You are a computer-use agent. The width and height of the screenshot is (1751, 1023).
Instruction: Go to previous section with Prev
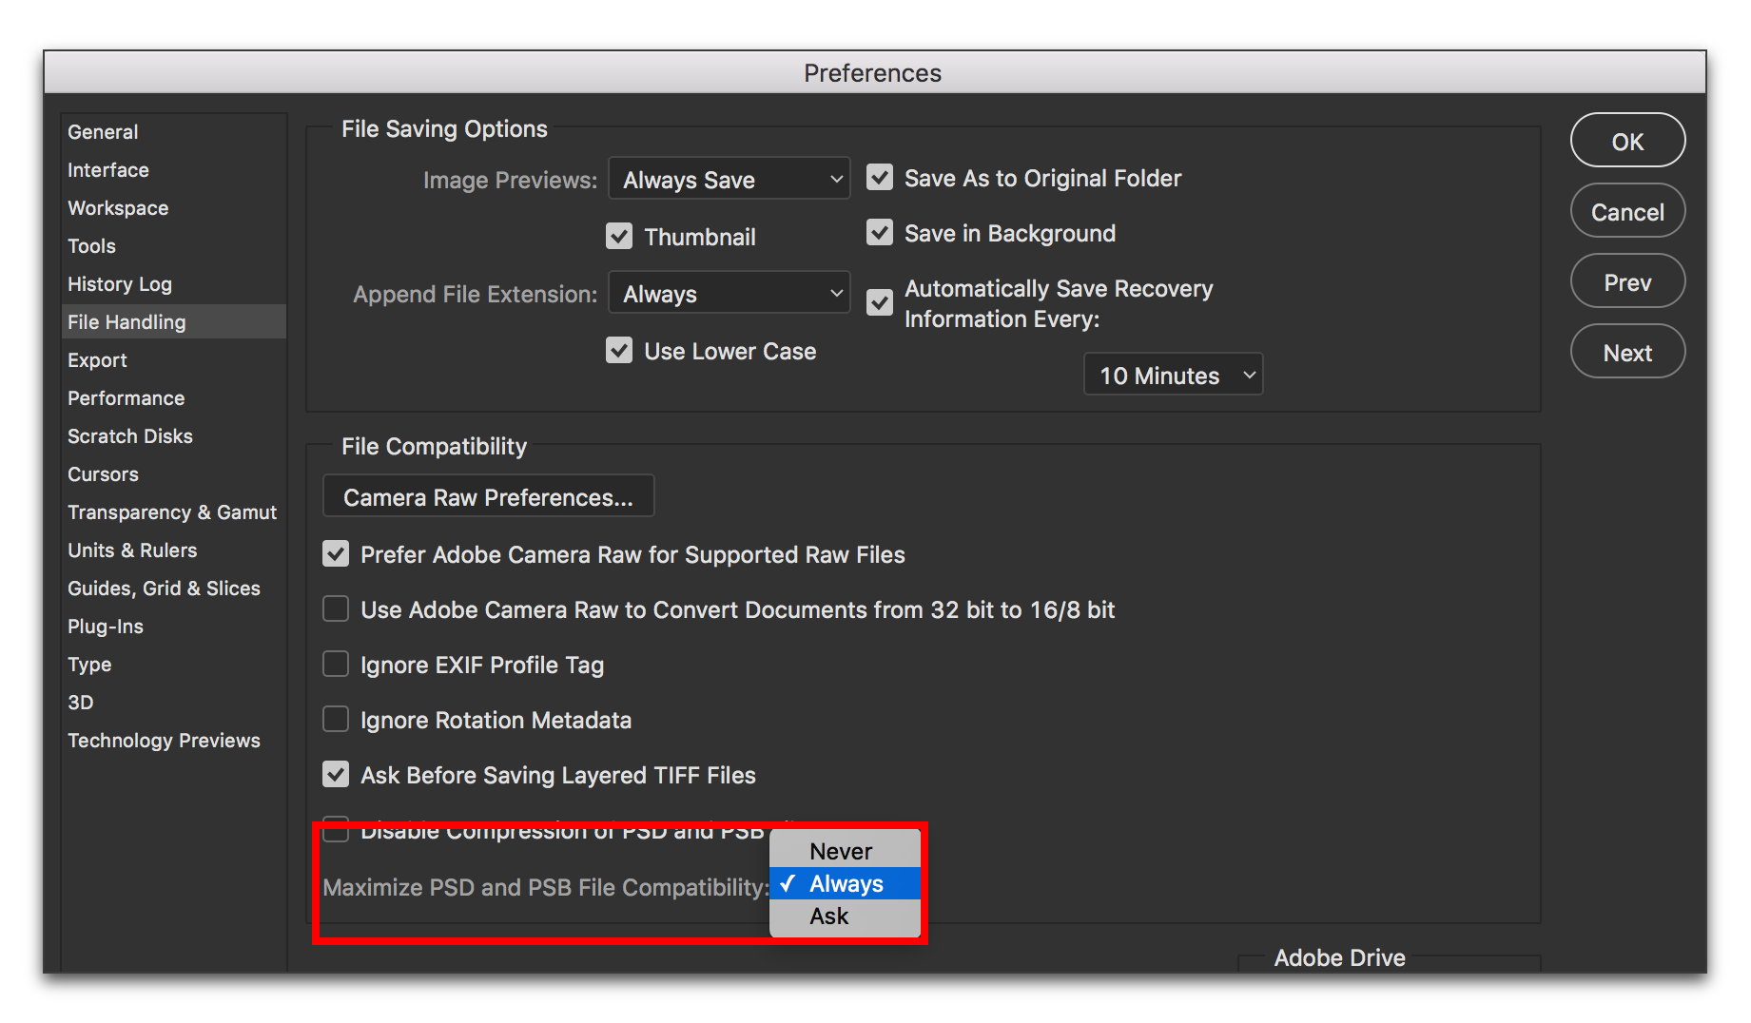pyautogui.click(x=1627, y=281)
